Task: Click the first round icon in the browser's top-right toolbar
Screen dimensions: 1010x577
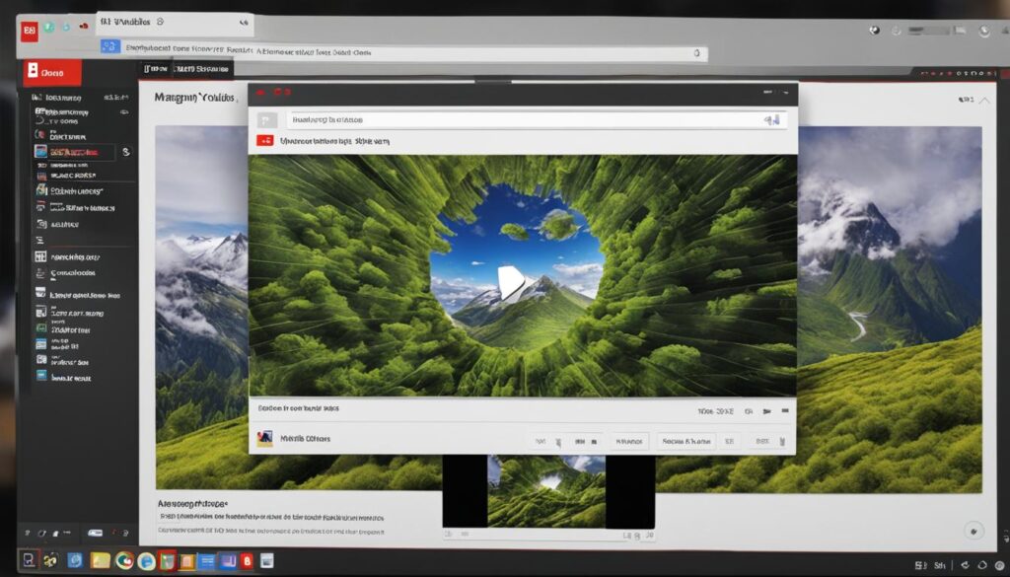Action: [x=874, y=30]
